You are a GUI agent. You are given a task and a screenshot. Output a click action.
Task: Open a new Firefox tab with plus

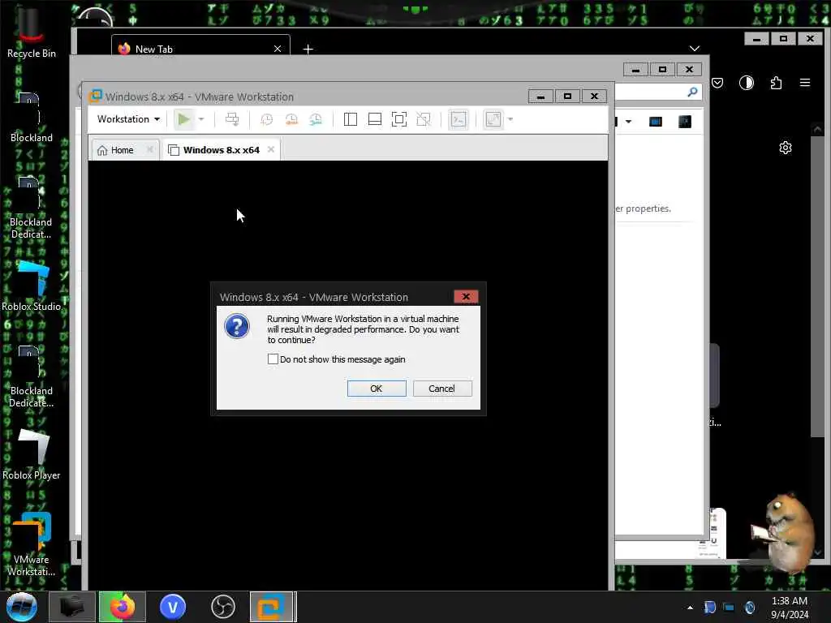click(308, 49)
